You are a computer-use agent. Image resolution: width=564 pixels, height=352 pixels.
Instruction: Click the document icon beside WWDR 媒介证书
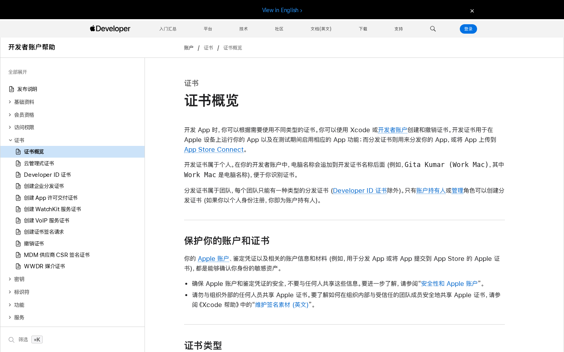tap(18, 266)
